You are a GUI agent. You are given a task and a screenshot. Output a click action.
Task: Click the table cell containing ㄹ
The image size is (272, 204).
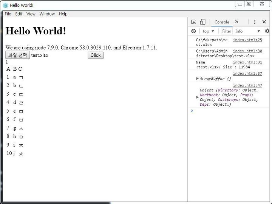point(21,103)
